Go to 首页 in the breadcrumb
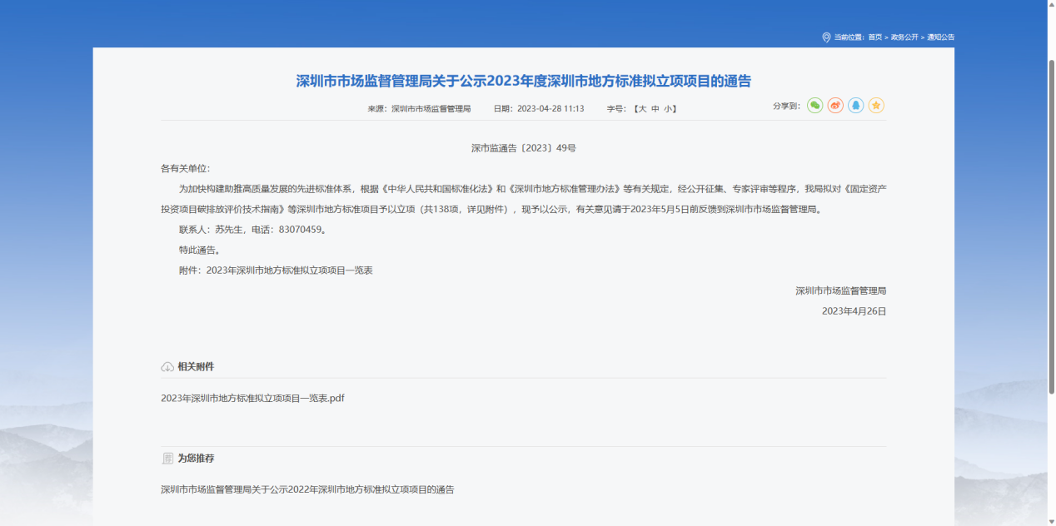This screenshot has height=526, width=1056. [x=874, y=37]
